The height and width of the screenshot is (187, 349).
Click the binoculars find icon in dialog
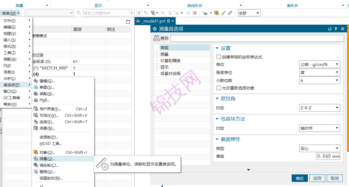156,38
